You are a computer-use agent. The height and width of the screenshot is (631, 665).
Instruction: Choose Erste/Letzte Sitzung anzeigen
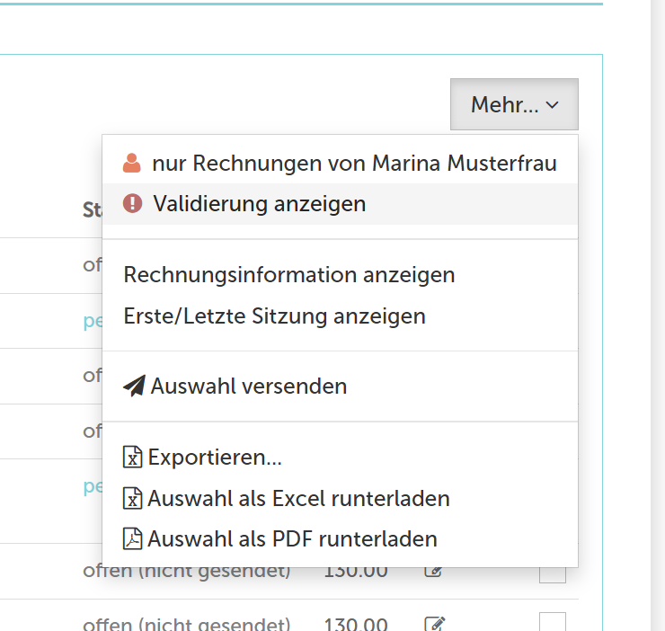[274, 316]
